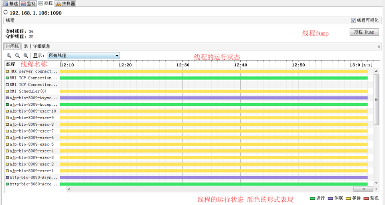Click the green timeline bar of http-bio-8080-Acce
Screen dimensions: 385x205
coord(214,184)
